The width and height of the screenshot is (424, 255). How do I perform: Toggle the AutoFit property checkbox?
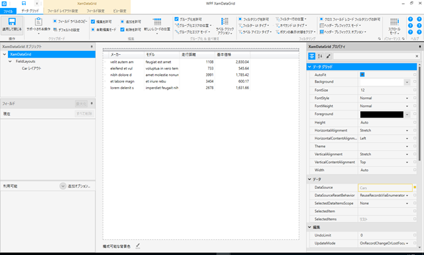point(362,75)
